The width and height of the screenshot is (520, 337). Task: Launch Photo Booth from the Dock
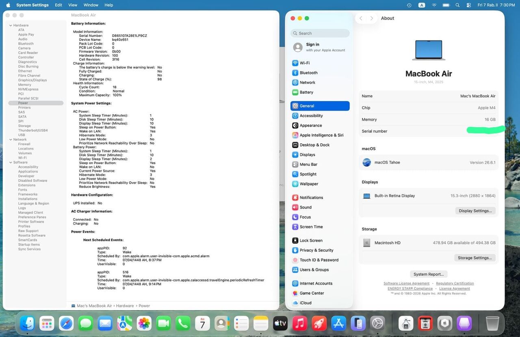[x=425, y=324]
